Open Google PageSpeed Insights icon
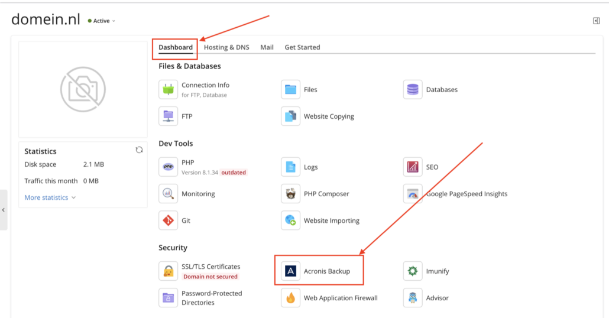 pyautogui.click(x=413, y=193)
